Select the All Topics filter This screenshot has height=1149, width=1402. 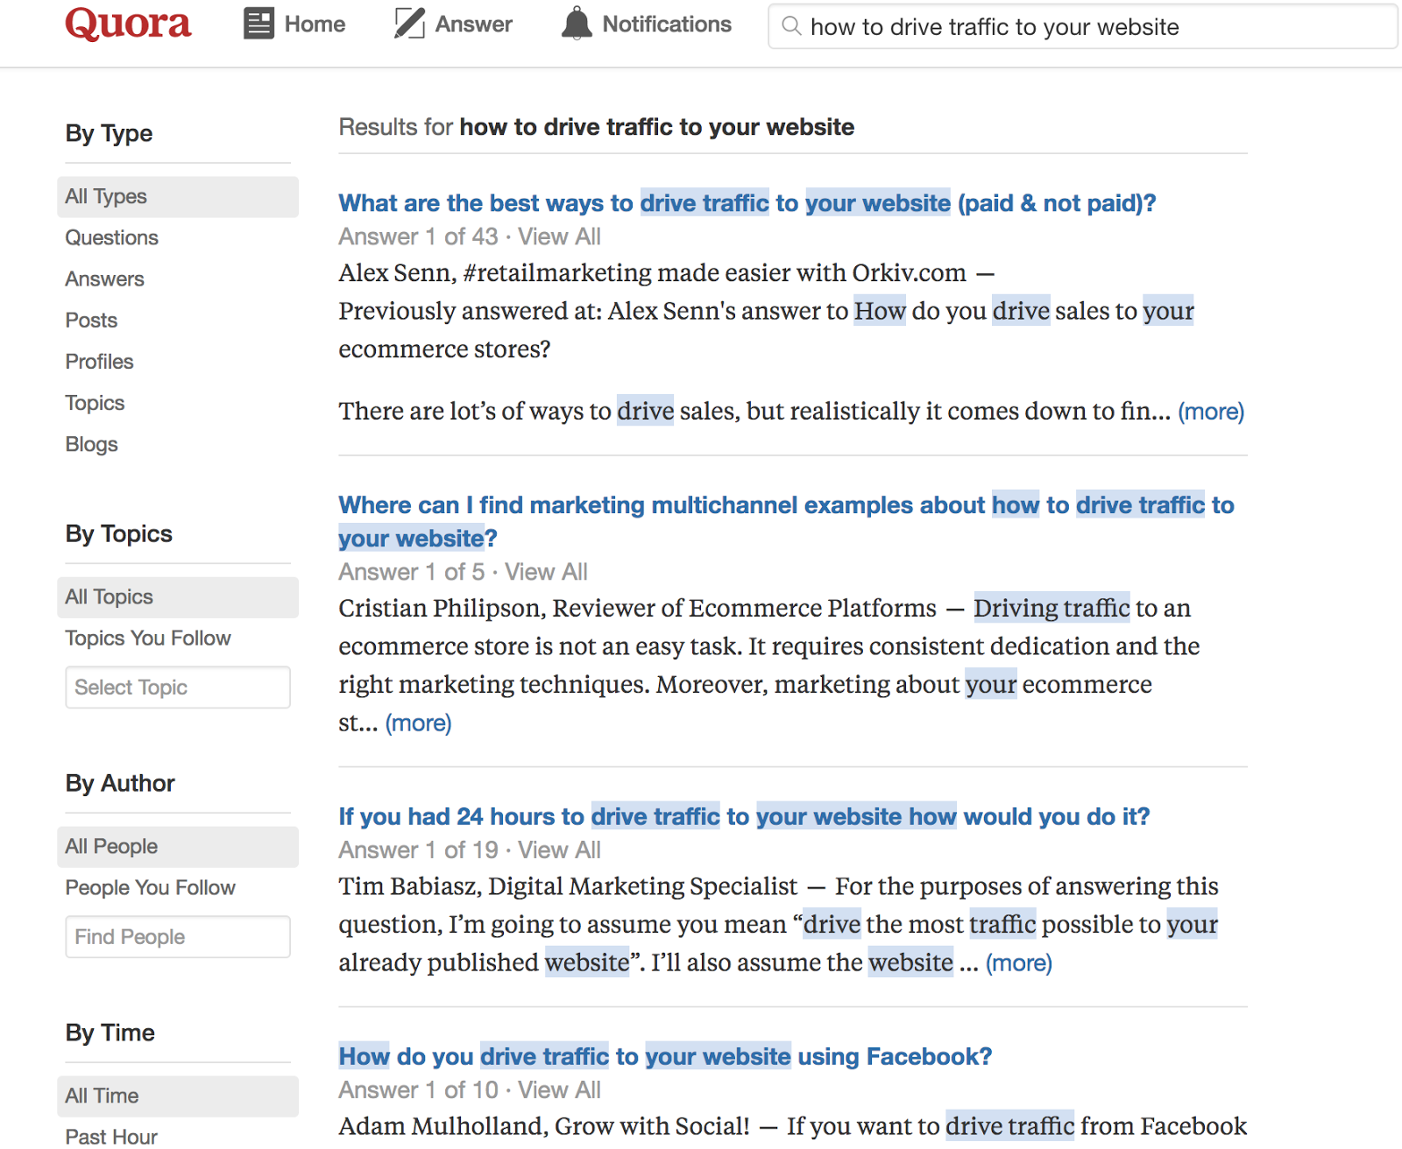(x=178, y=597)
